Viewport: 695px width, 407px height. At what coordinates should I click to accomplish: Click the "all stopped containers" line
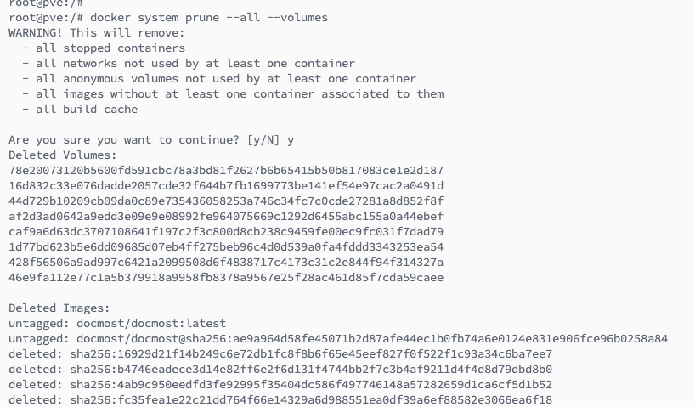point(104,48)
